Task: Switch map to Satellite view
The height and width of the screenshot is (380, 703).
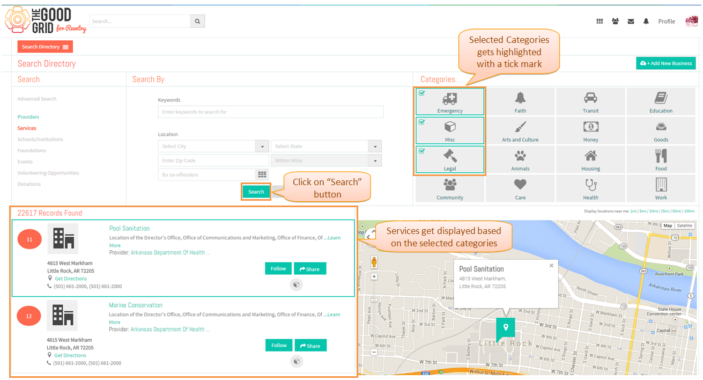Action: point(684,226)
